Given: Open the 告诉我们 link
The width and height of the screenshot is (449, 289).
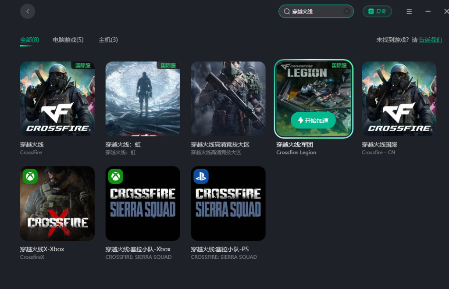Looking at the screenshot, I should coord(431,40).
